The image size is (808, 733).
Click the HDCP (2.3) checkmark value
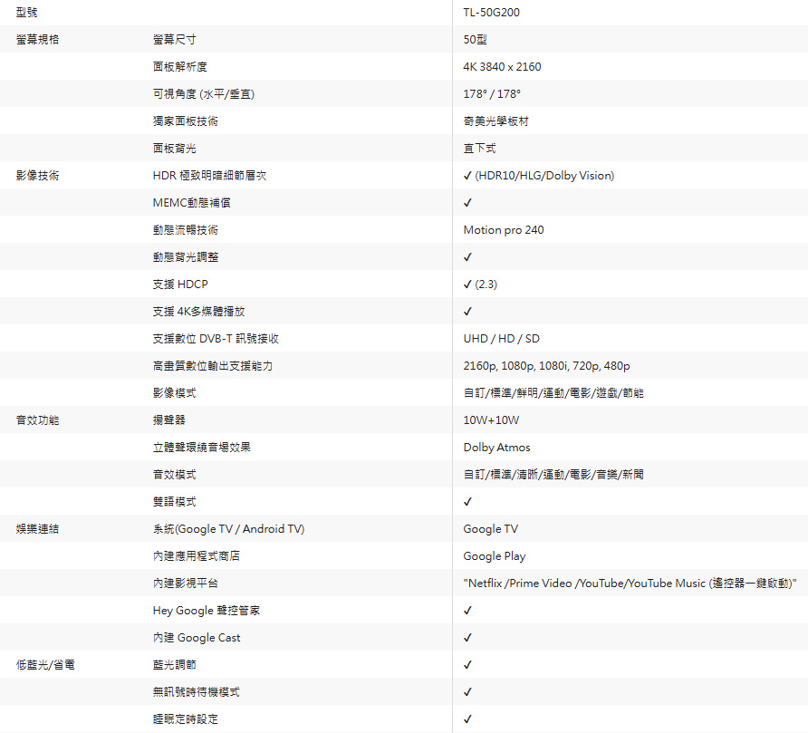[x=480, y=285]
